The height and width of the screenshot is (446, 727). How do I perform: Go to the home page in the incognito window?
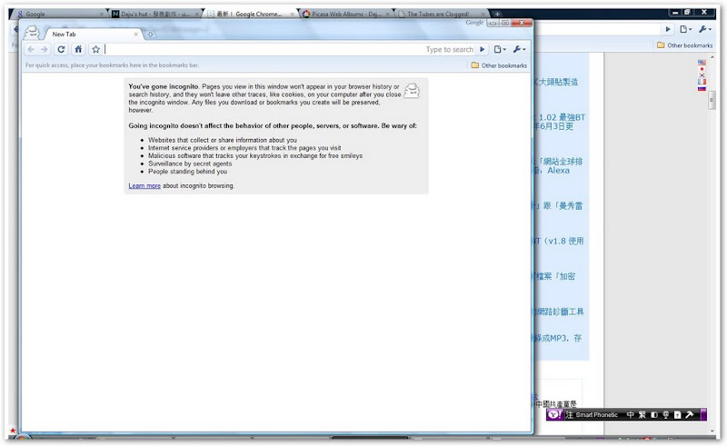coord(78,49)
